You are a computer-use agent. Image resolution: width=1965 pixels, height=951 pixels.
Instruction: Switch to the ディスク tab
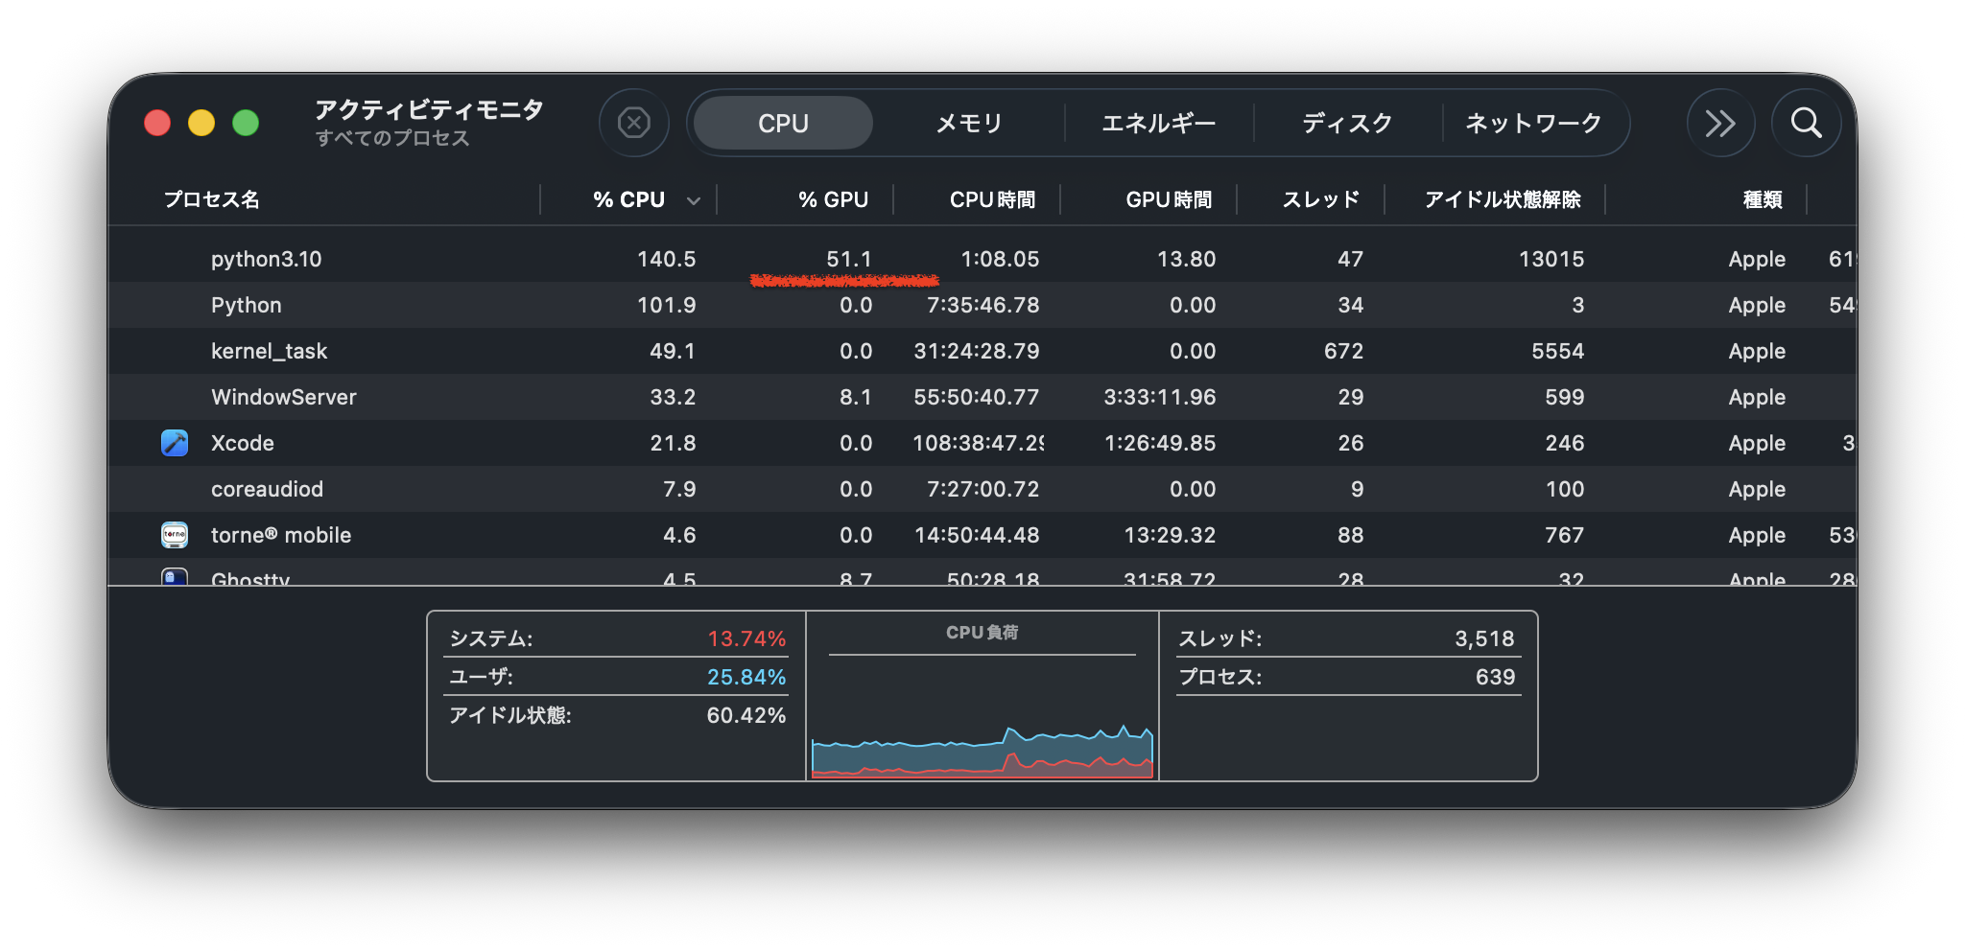[x=1346, y=123]
